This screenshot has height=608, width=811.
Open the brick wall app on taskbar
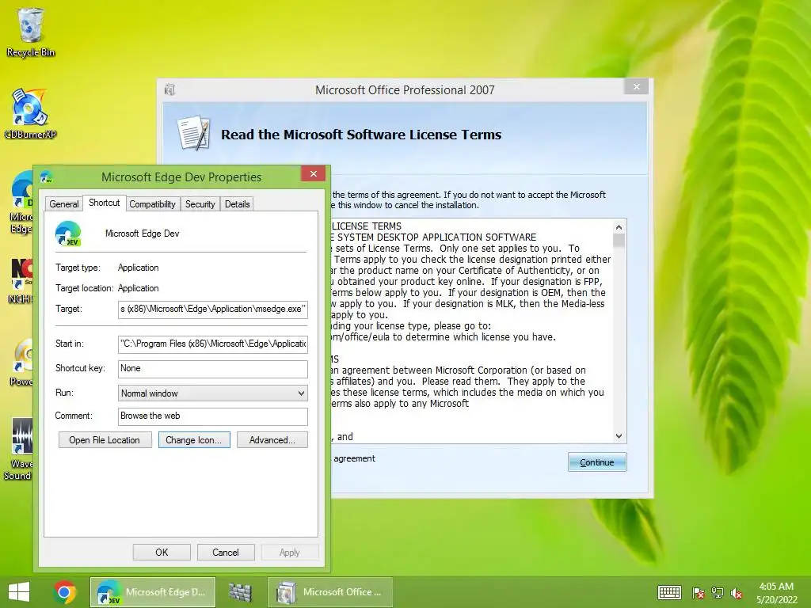tap(240, 592)
